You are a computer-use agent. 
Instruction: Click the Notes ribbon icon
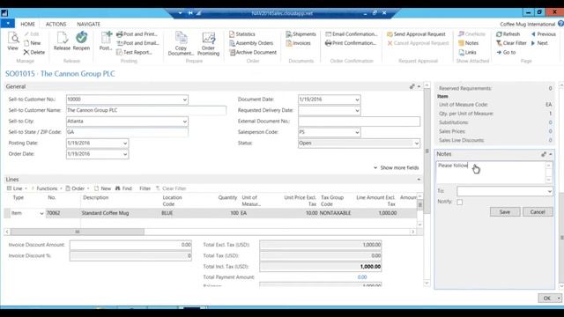[468, 43]
